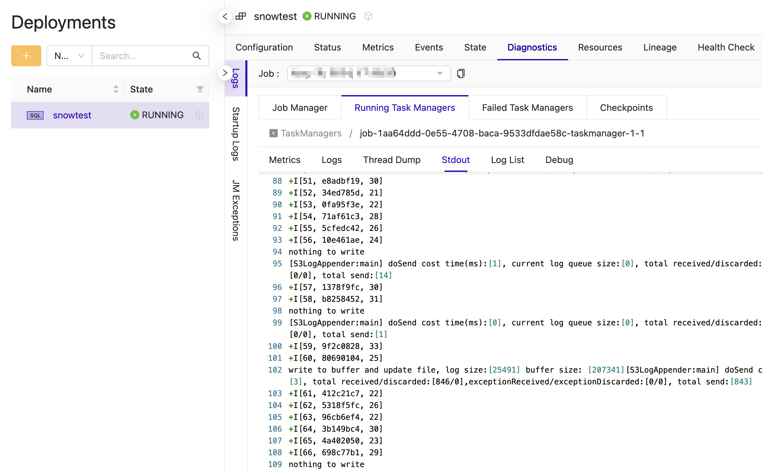Viewport: 763px width, 471px height.
Task: Select the Running Task Managers tab
Action: (x=404, y=108)
